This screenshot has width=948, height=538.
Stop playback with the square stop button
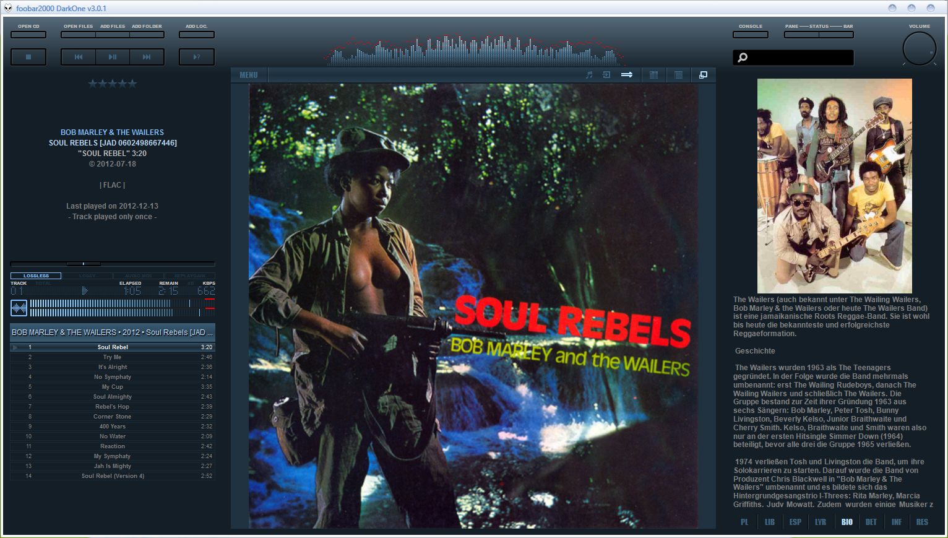click(28, 57)
